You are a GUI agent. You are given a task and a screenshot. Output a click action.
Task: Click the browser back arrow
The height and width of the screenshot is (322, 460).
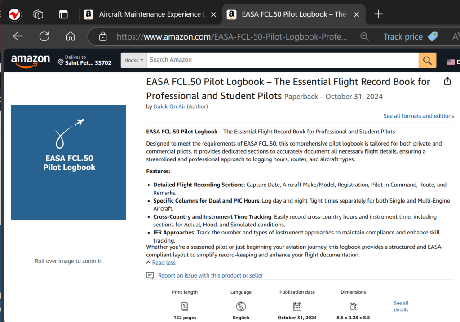pyautogui.click(x=18, y=36)
